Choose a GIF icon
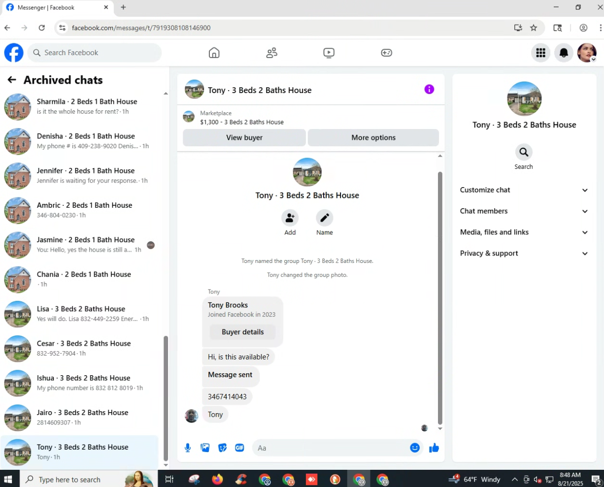The image size is (604, 487). (x=239, y=448)
